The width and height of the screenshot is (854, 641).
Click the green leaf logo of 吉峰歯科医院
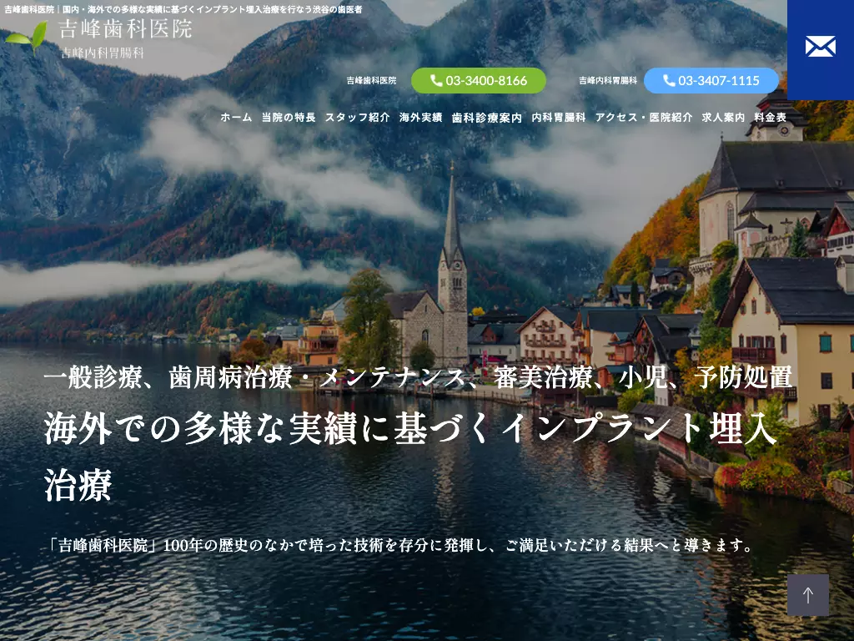coord(26,37)
